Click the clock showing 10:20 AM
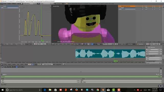 tap(155, 89)
